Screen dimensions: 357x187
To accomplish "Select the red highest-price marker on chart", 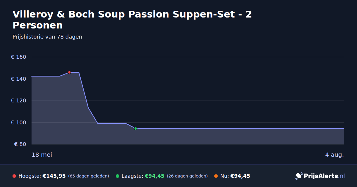I will (x=69, y=72).
